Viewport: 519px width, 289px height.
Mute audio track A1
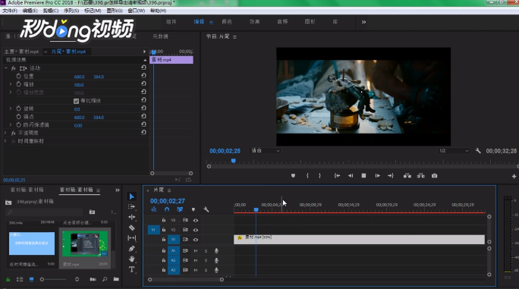pos(196,251)
